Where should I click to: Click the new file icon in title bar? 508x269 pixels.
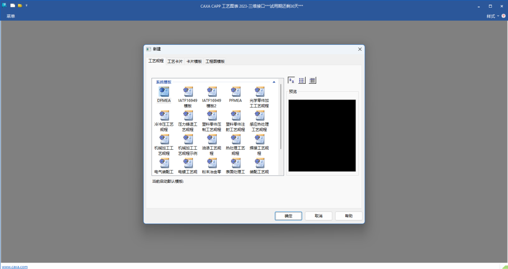pos(13,5)
